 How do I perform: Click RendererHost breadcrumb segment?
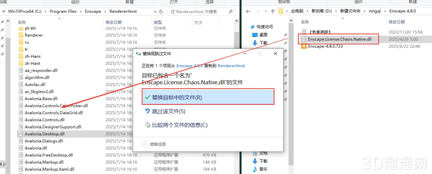tap(123, 11)
